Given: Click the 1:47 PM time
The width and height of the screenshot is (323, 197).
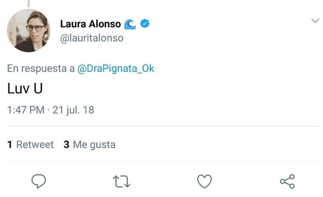Looking at the screenshot, I should (x=26, y=110).
